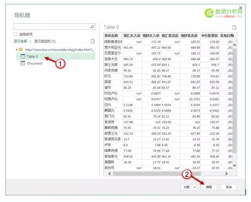Click the 现汇买入价 column header
This screenshot has height=202, width=251.
click(x=132, y=36)
